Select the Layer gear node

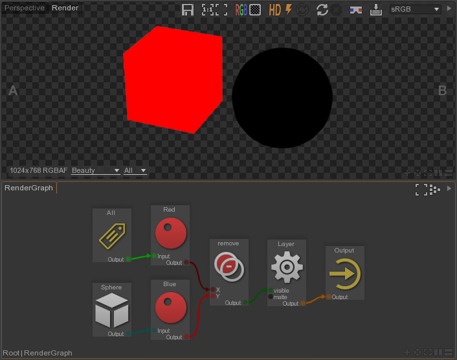(286, 267)
